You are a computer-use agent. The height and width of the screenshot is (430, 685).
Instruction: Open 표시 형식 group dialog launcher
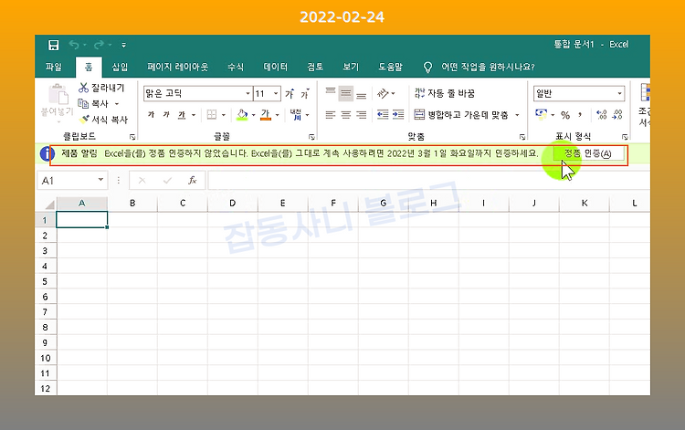[x=625, y=137]
